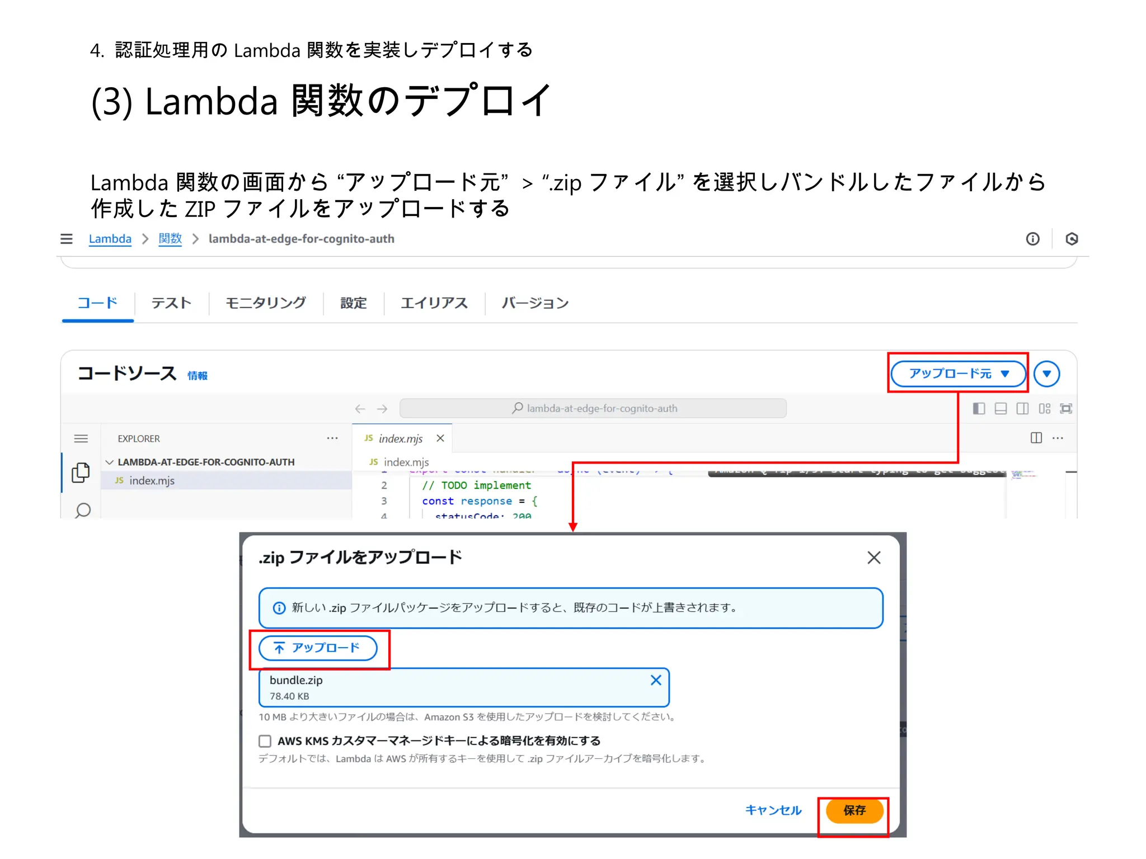This screenshot has height=859, width=1146.
Task: Click the 関数 breadcrumb link
Action: pos(170,239)
